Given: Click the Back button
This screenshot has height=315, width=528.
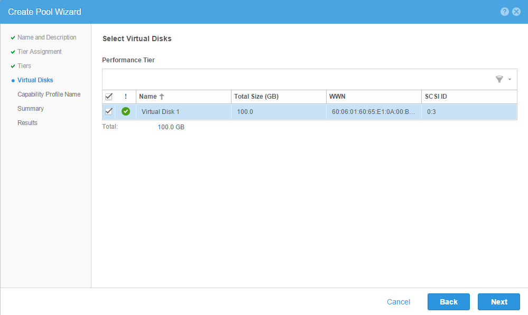Looking at the screenshot, I should (x=449, y=302).
